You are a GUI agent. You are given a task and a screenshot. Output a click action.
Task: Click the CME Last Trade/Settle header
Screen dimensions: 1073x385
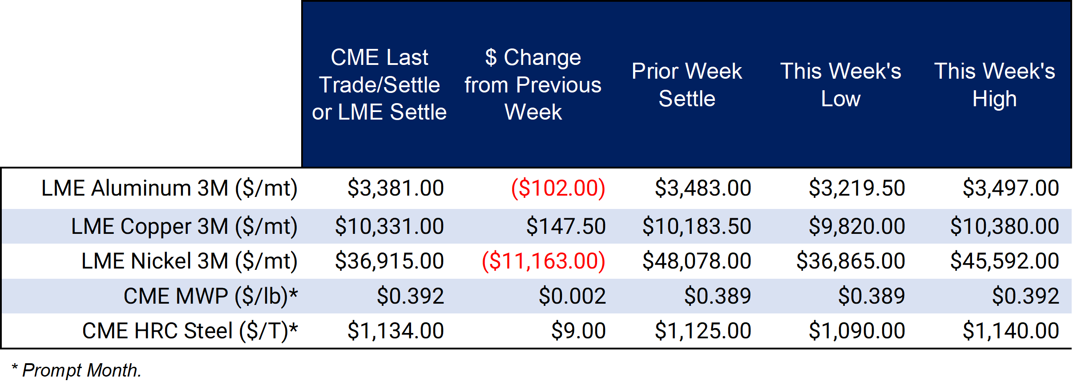point(379,84)
